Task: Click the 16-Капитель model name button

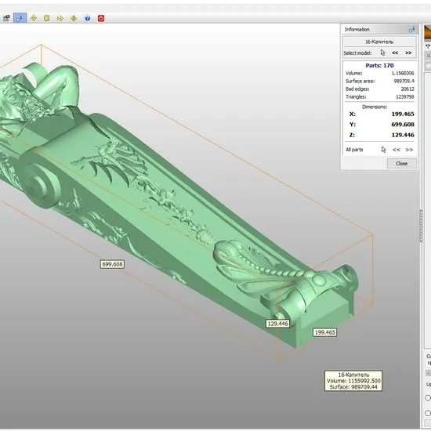Action: [x=379, y=42]
